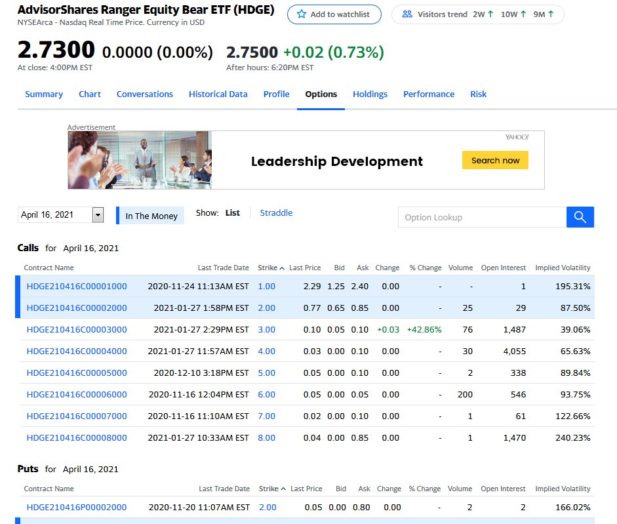This screenshot has height=524, width=617.
Task: Open contract HDGE210416C00003000
Action: tap(77, 329)
